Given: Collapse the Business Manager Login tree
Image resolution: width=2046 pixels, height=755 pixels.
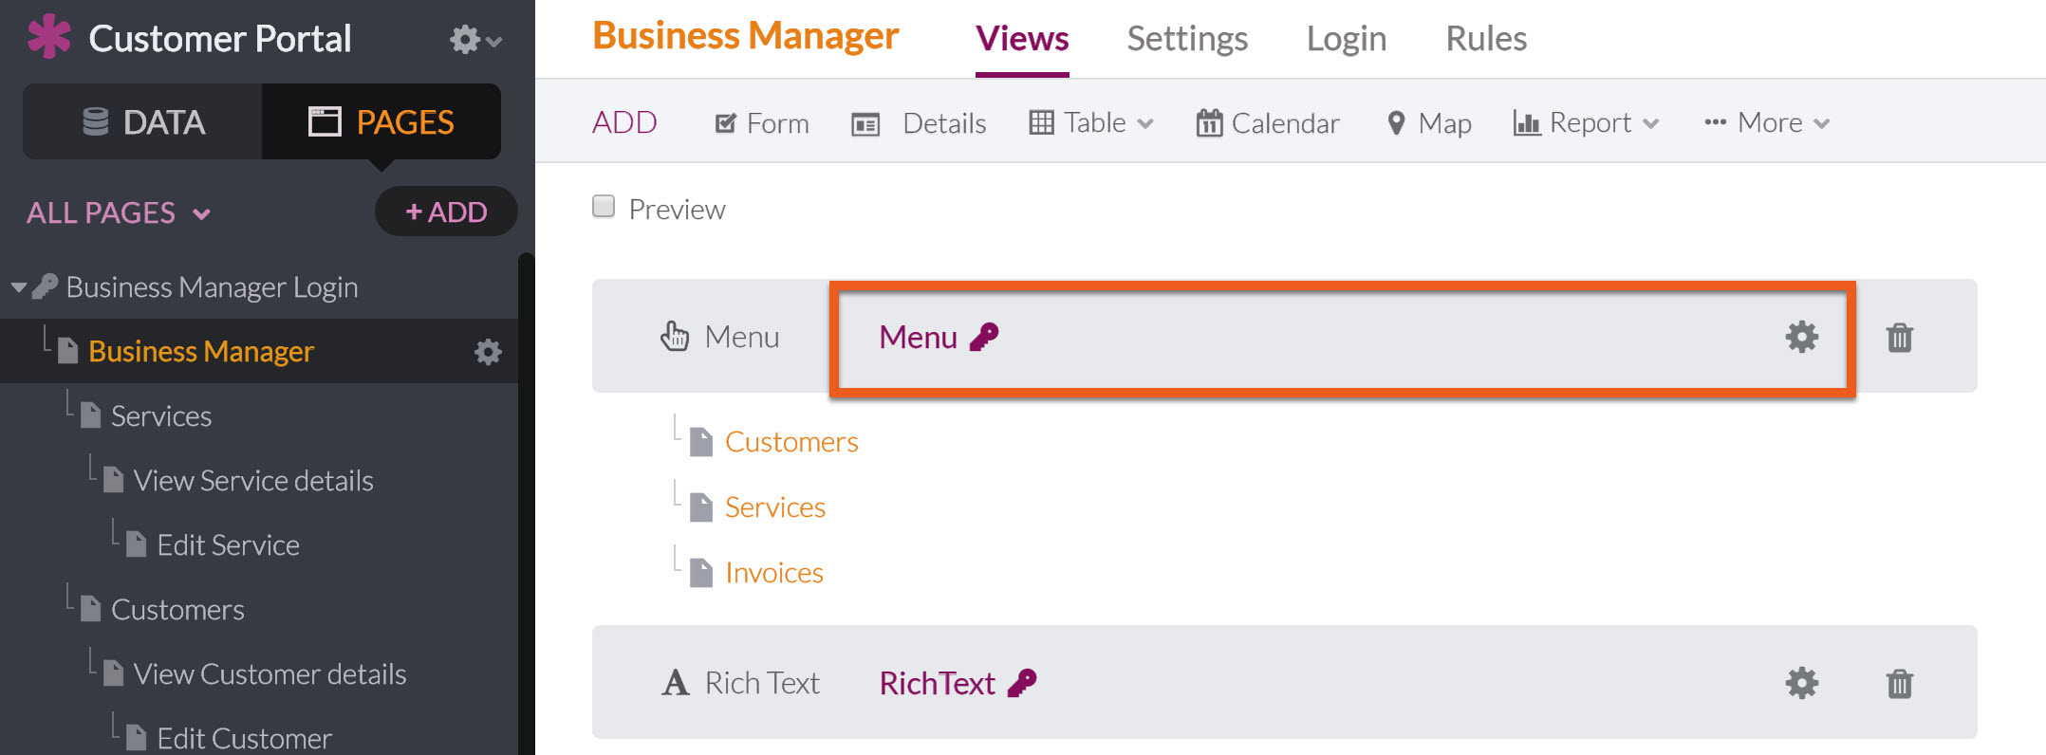Looking at the screenshot, I should pyautogui.click(x=18, y=286).
